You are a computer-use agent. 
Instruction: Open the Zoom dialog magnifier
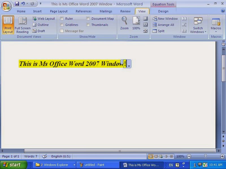point(124,23)
